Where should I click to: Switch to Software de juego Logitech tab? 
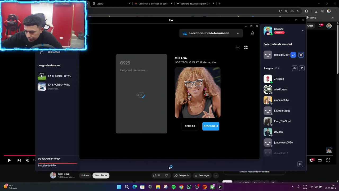(x=195, y=4)
